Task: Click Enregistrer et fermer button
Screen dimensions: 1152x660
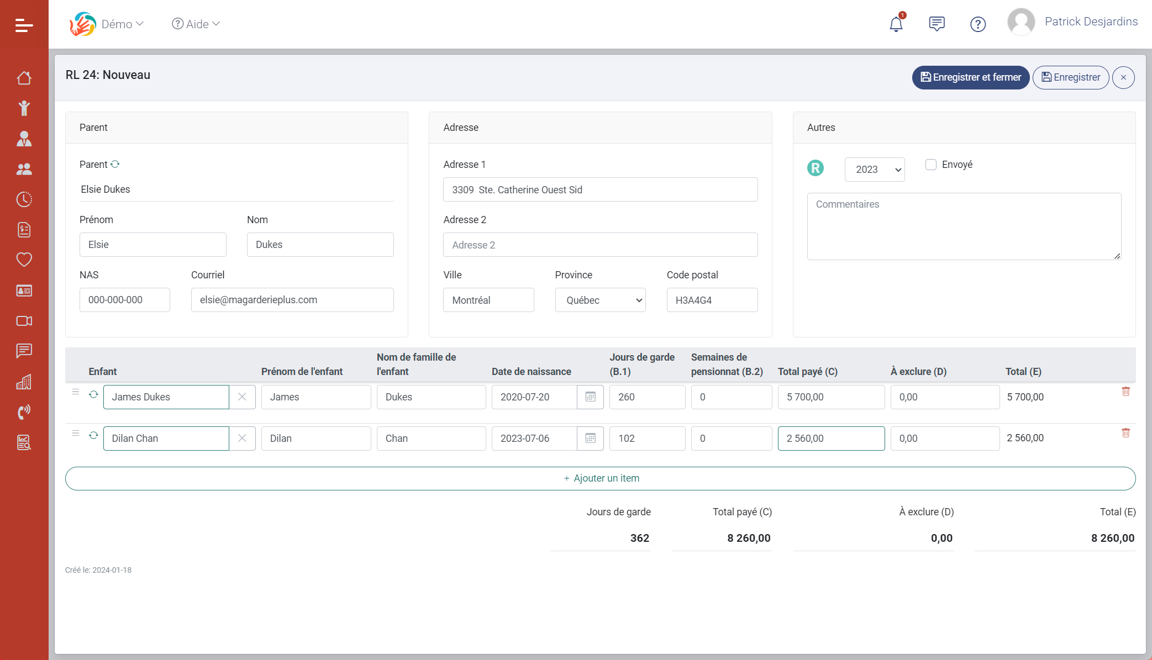Action: 970,77
